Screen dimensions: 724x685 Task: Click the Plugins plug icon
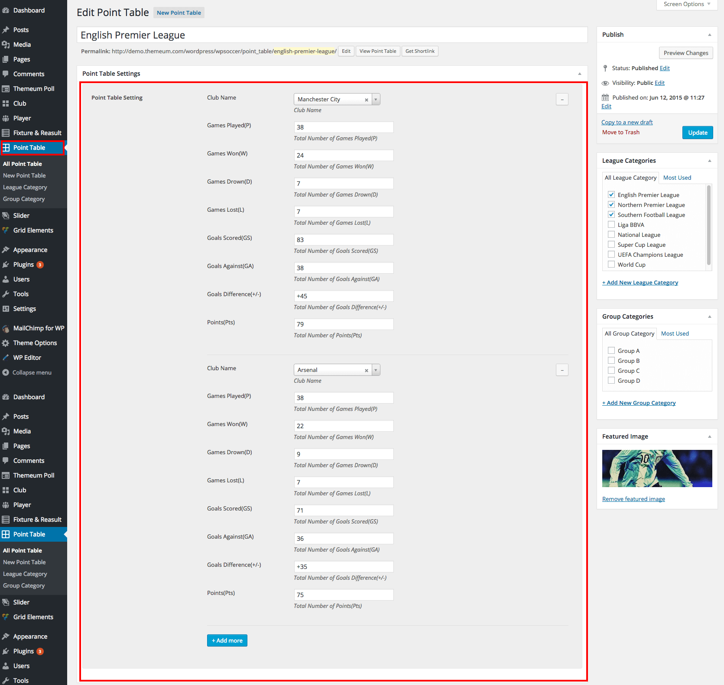6,265
